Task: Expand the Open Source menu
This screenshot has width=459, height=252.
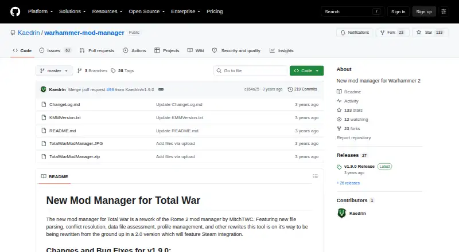Action: click(147, 11)
